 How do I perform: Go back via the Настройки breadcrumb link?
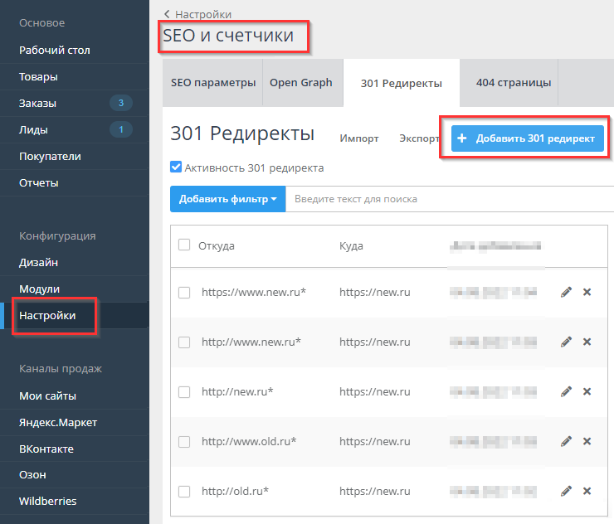(202, 14)
